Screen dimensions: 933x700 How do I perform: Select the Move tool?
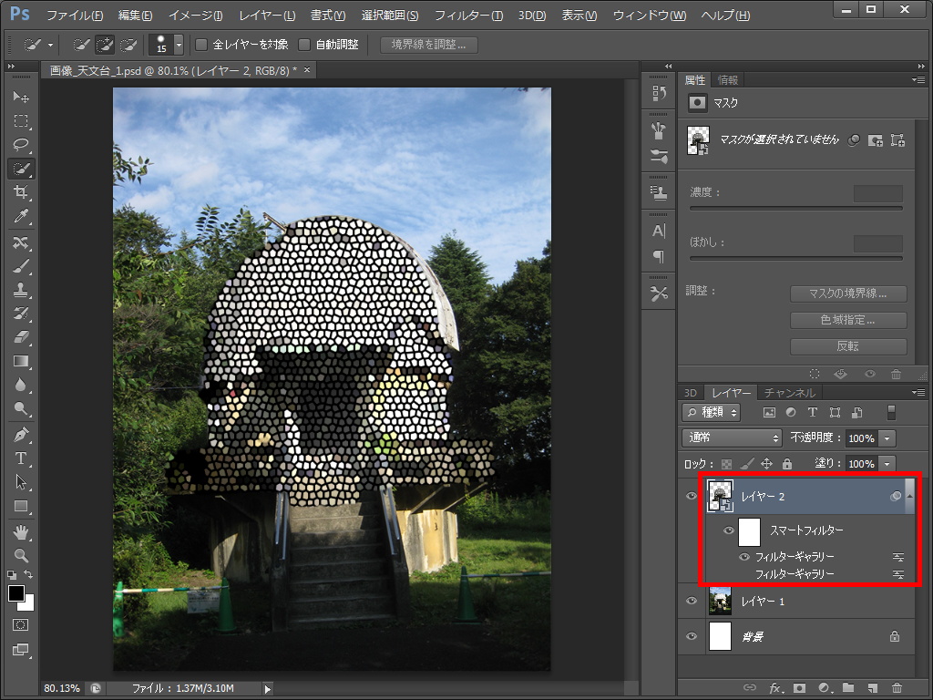21,97
